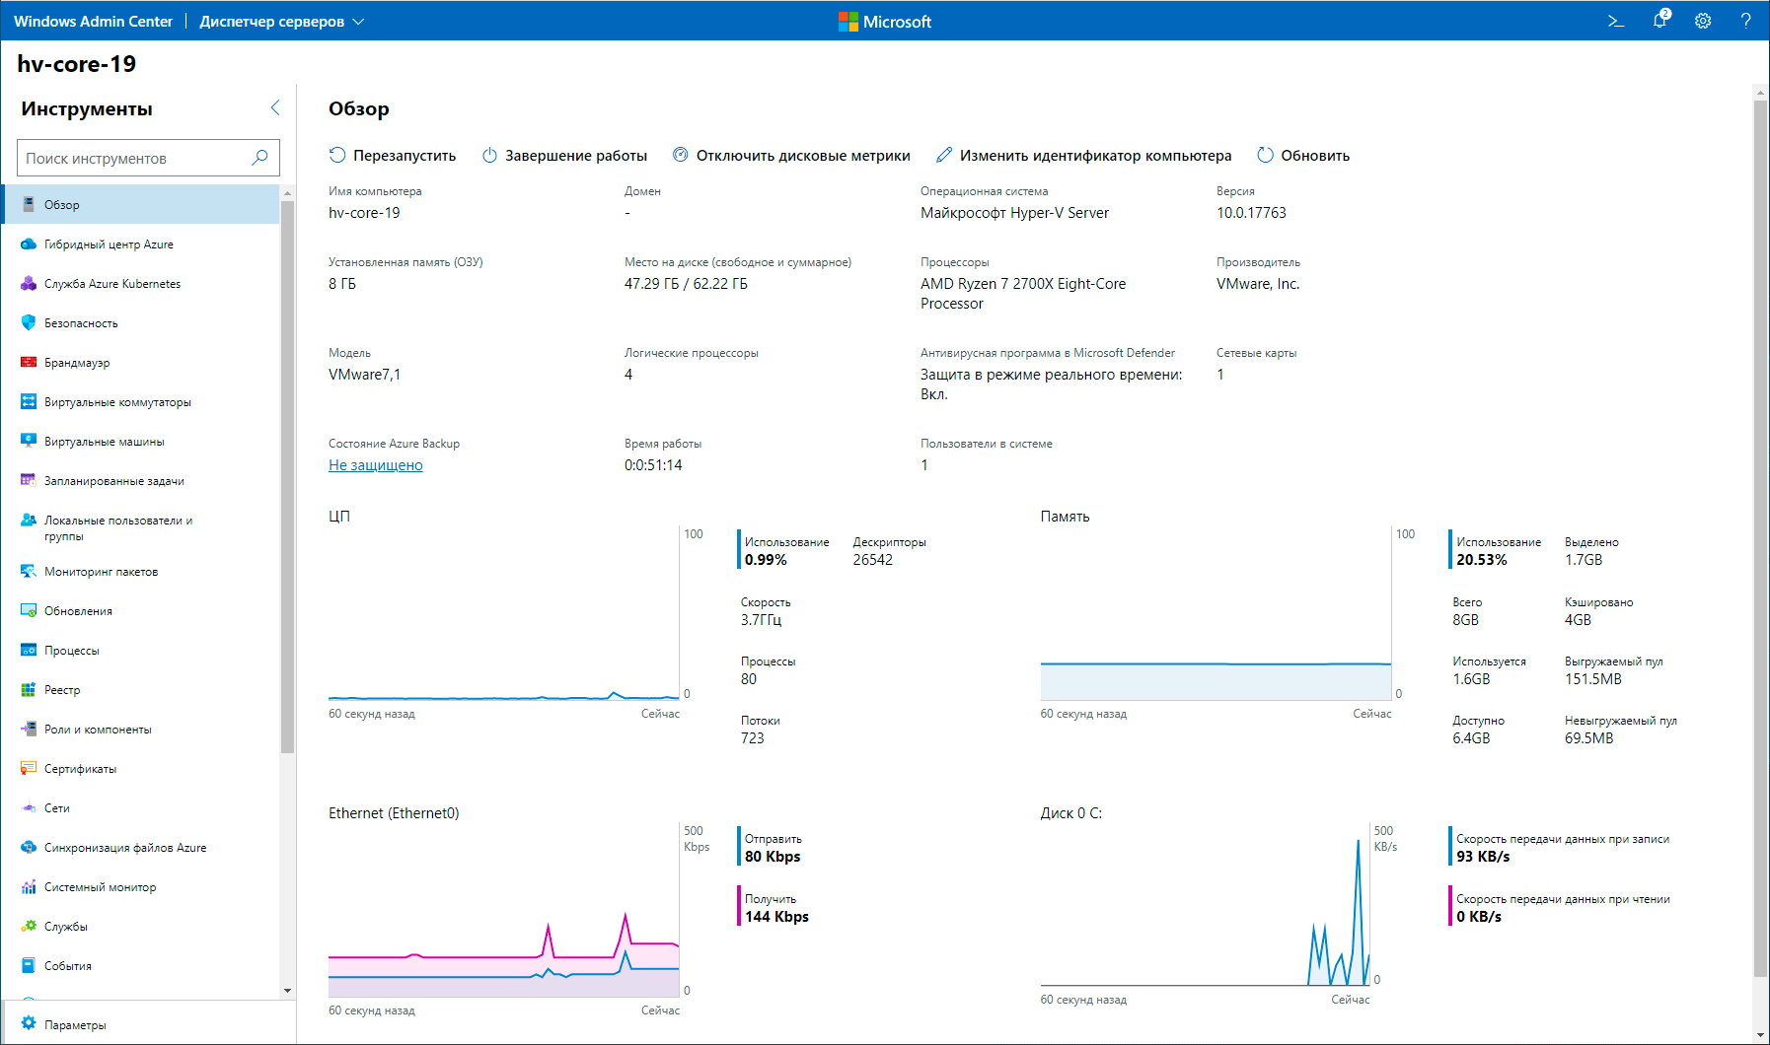Click into Поиск инструментов search field
Screen dimensions: 1770x1045
click(135, 159)
